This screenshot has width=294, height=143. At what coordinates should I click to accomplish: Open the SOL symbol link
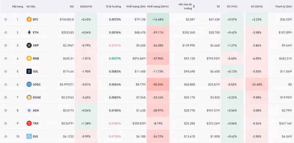click(36, 71)
